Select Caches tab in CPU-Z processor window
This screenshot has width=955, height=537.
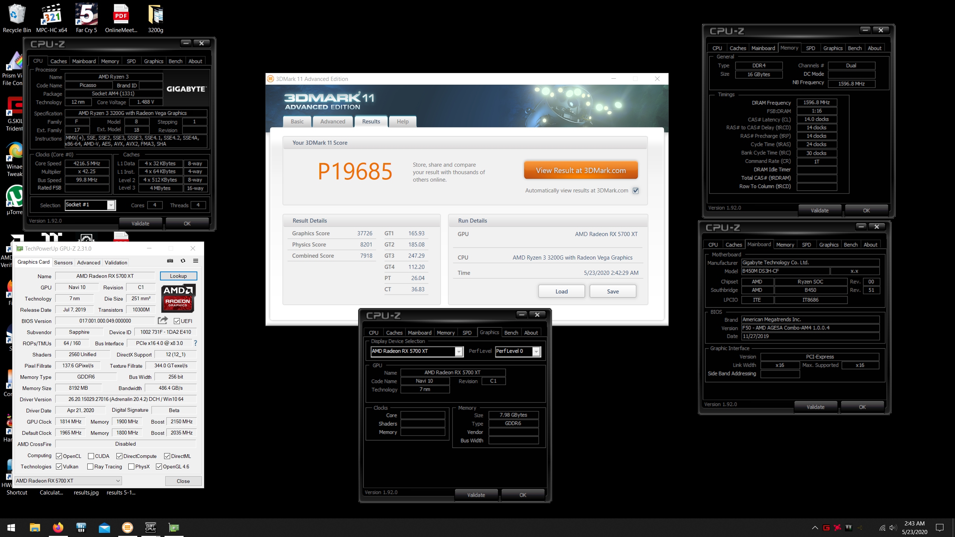click(x=59, y=61)
